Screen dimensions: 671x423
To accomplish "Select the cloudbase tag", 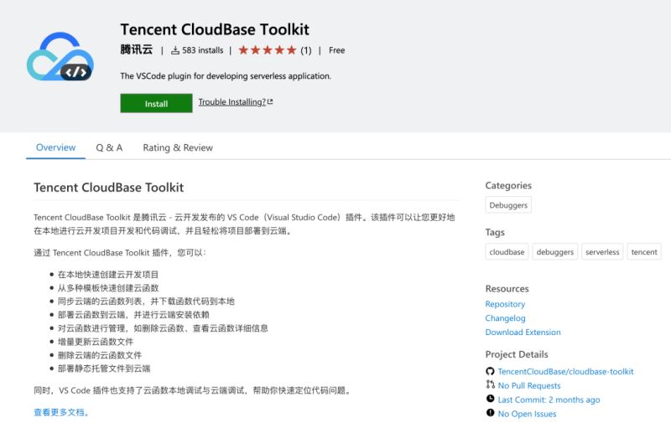I will pyautogui.click(x=507, y=252).
